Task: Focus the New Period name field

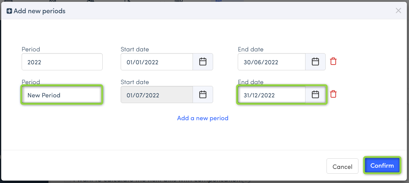Action: pos(62,95)
